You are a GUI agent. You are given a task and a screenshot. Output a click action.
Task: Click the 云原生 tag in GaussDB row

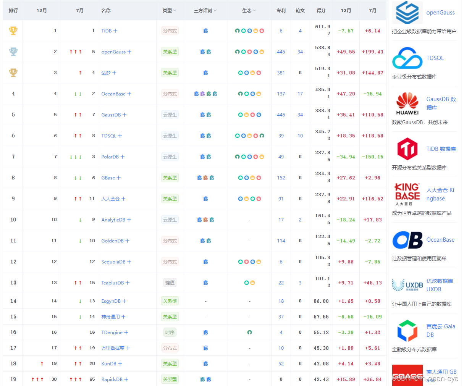170,115
